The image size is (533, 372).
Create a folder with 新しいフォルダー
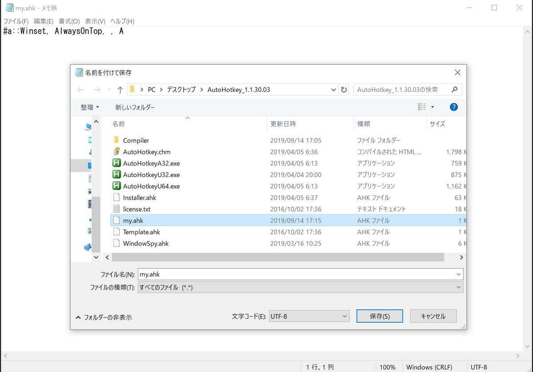(x=135, y=107)
